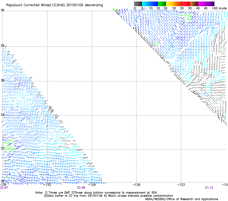Click the purple time stamp '21:12'
Image resolution: width=228 pixels, height=201 pixels.
[x=209, y=188]
